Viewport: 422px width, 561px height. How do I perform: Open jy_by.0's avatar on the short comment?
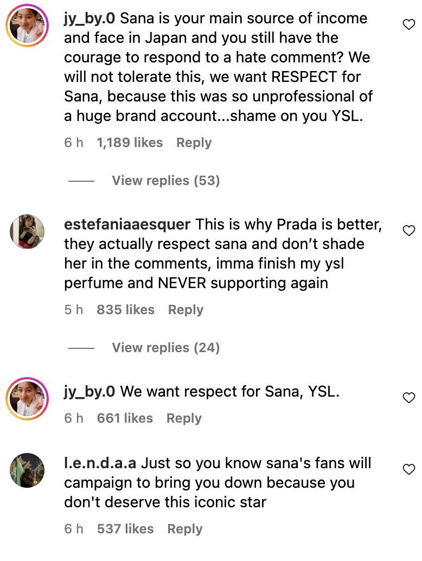[x=27, y=399]
